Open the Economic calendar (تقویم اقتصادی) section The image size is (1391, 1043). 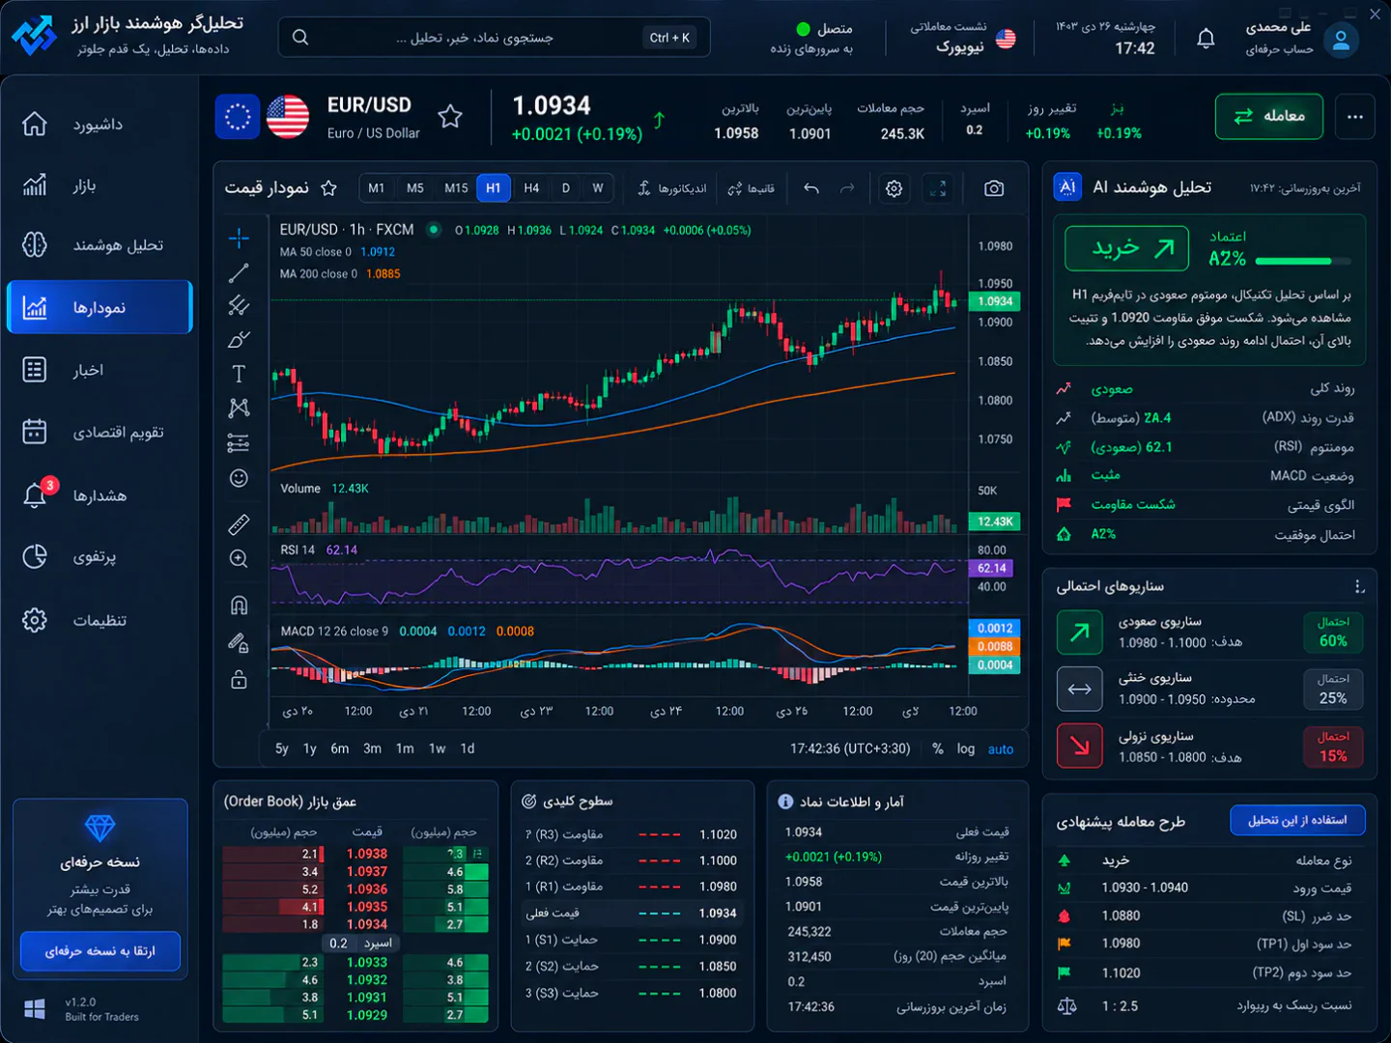point(99,432)
